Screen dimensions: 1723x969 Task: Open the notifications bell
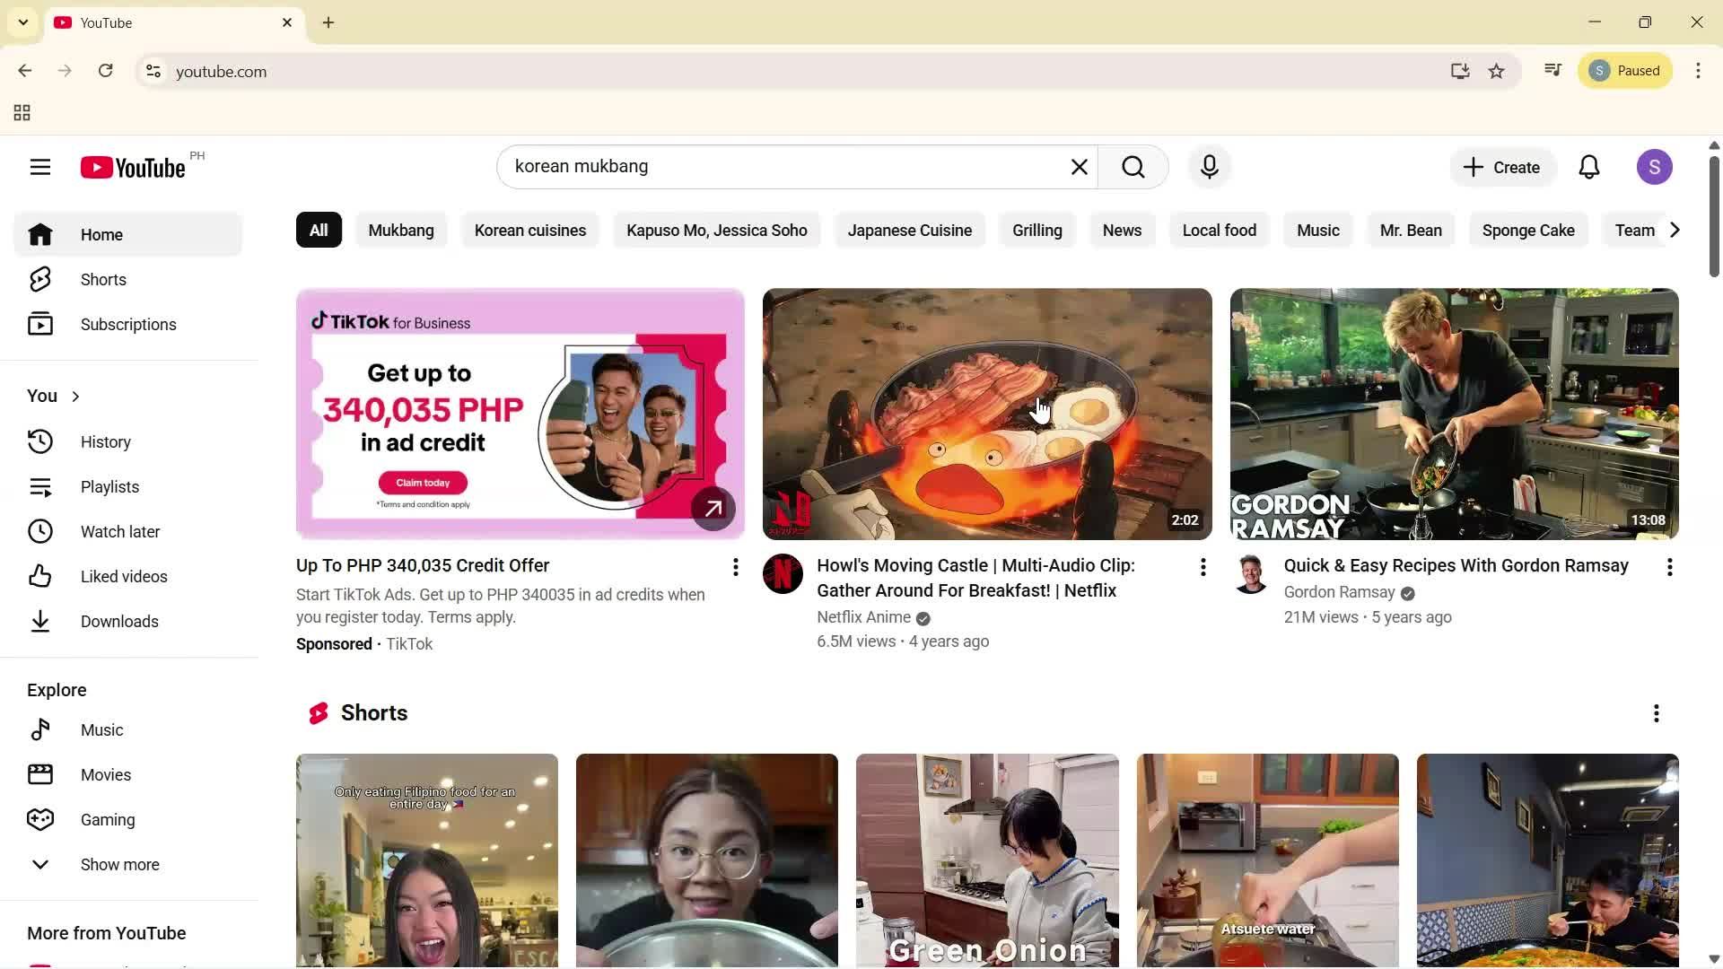tap(1588, 167)
